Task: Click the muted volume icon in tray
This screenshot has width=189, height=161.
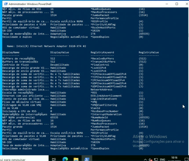Action: pyautogui.click(x=150, y=159)
